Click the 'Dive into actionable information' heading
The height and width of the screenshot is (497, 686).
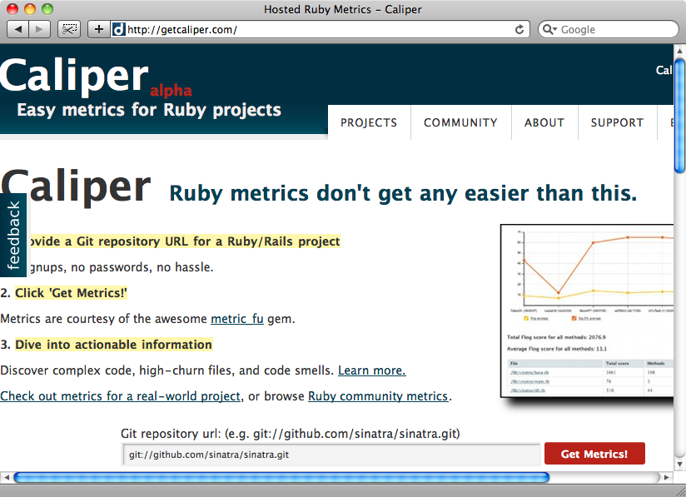click(x=114, y=345)
